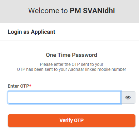Click "Please enter the OTP sent to your" line
The height and width of the screenshot is (130, 139).
pos(71,64)
